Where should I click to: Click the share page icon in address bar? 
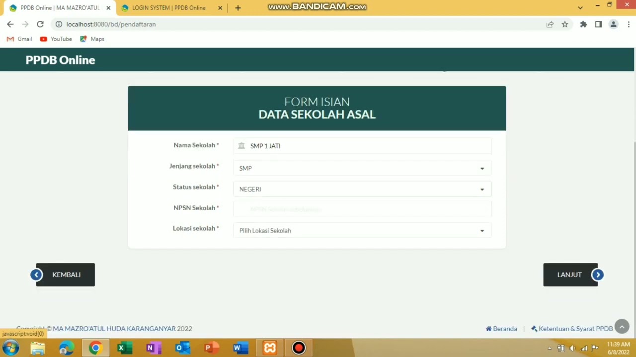click(x=550, y=24)
